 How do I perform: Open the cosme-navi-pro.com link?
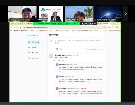tap(94, 93)
